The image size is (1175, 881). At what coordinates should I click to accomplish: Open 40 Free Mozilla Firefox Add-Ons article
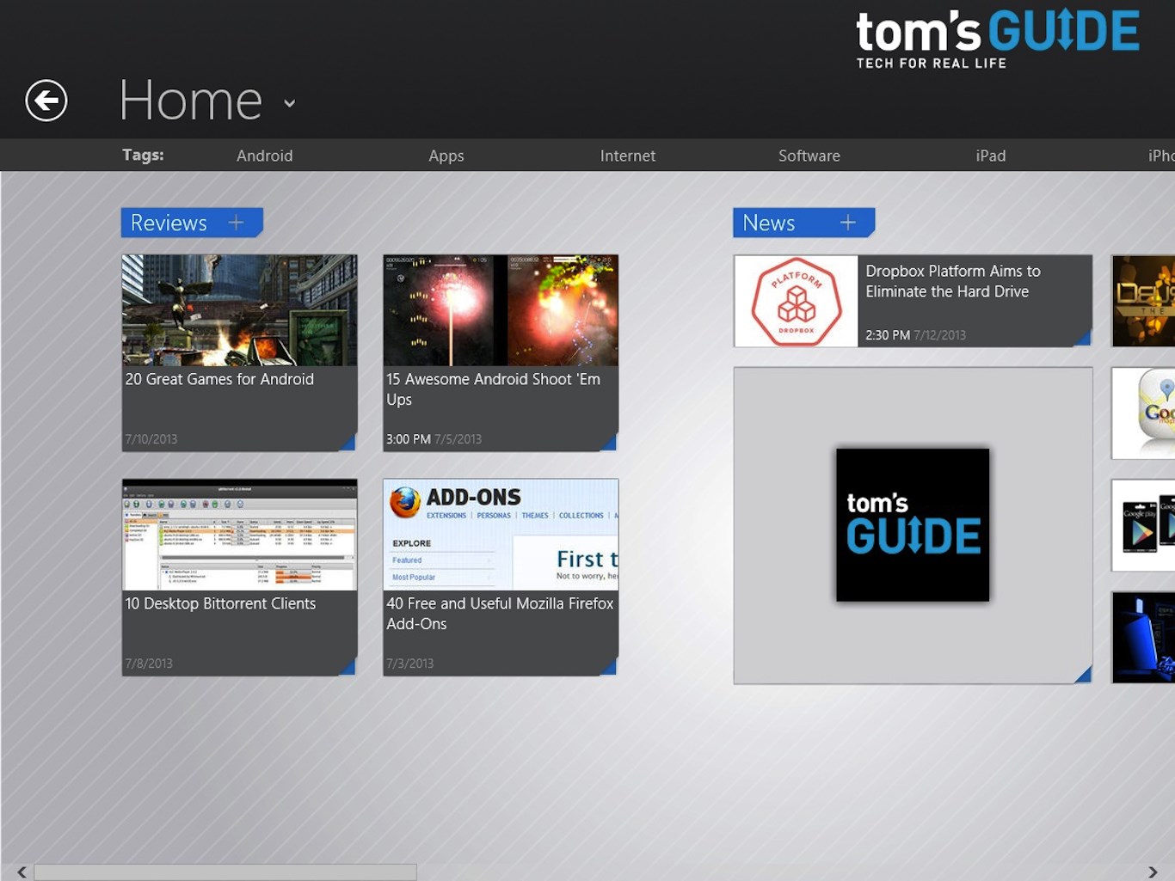click(500, 577)
